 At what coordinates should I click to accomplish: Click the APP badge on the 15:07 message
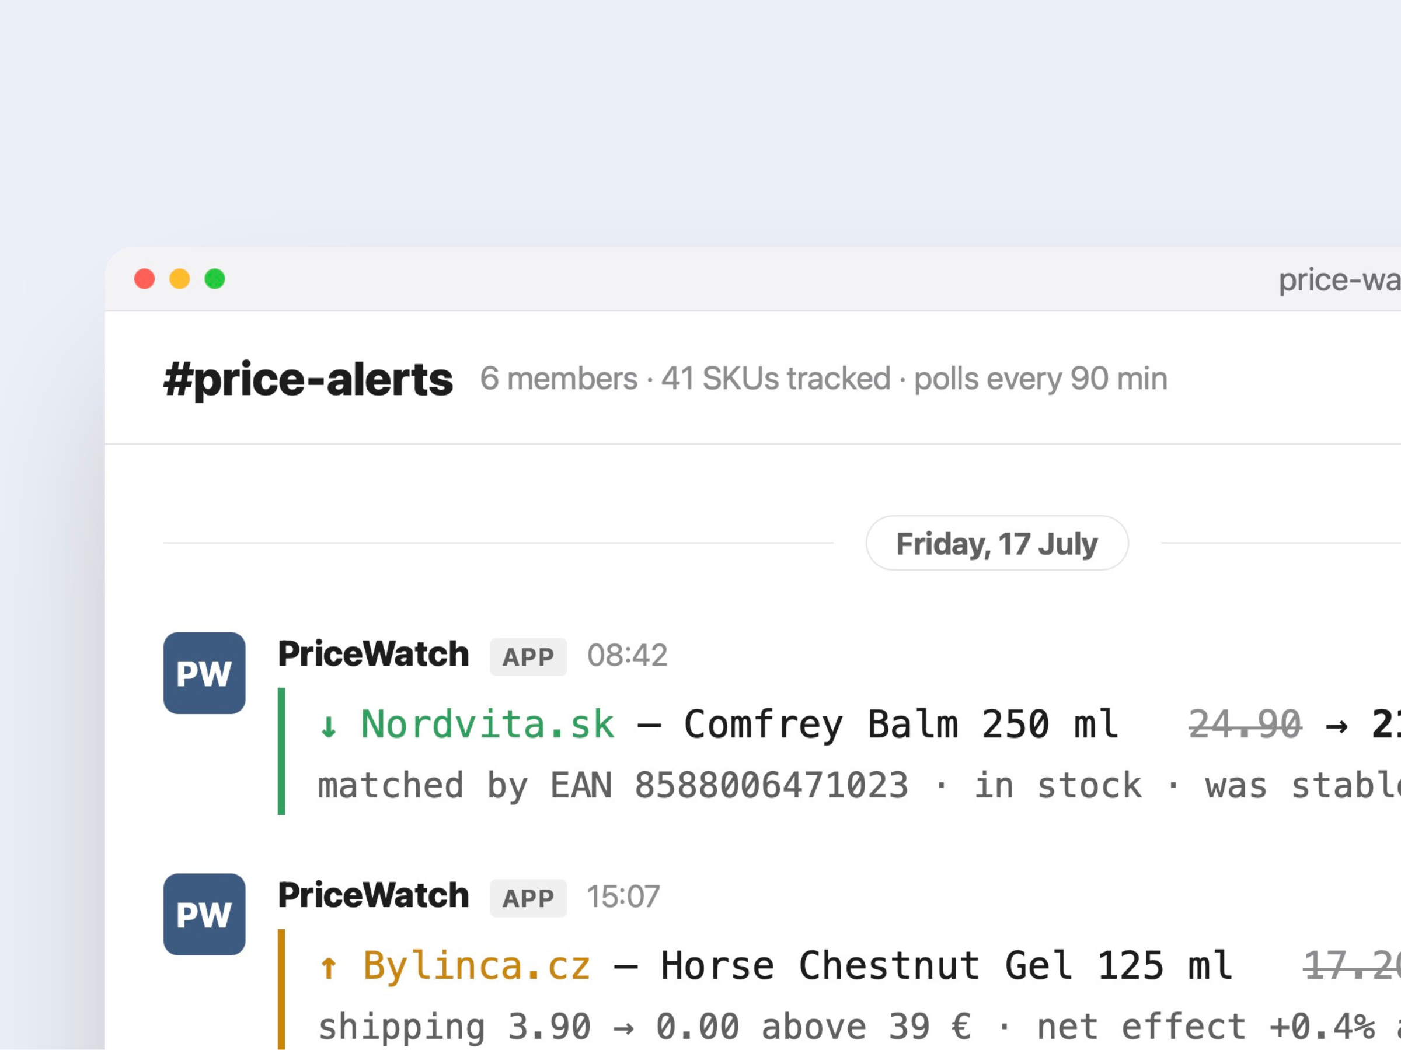coord(528,898)
